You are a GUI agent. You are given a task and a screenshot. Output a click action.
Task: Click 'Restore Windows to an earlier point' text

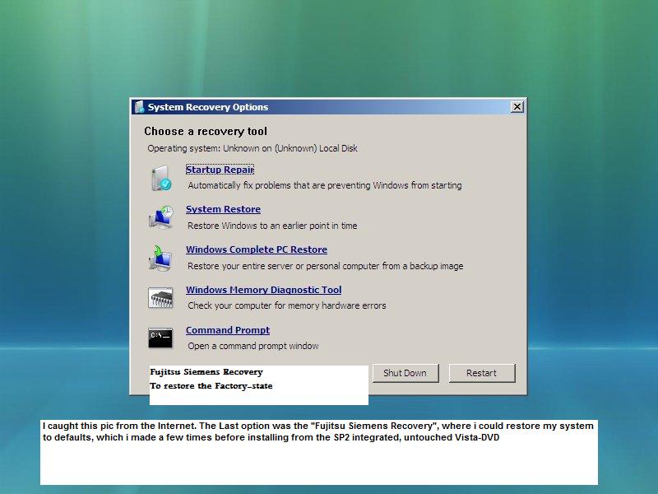[x=272, y=226]
